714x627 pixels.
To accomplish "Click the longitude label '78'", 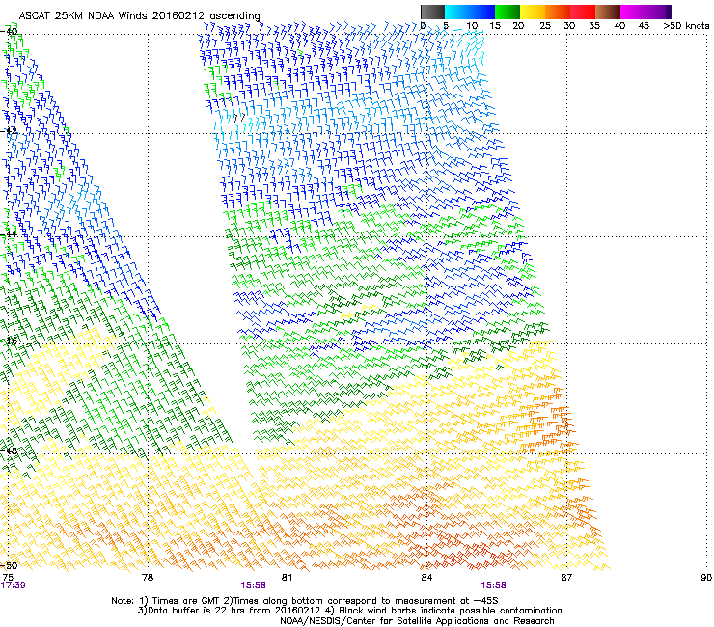I will point(147,578).
